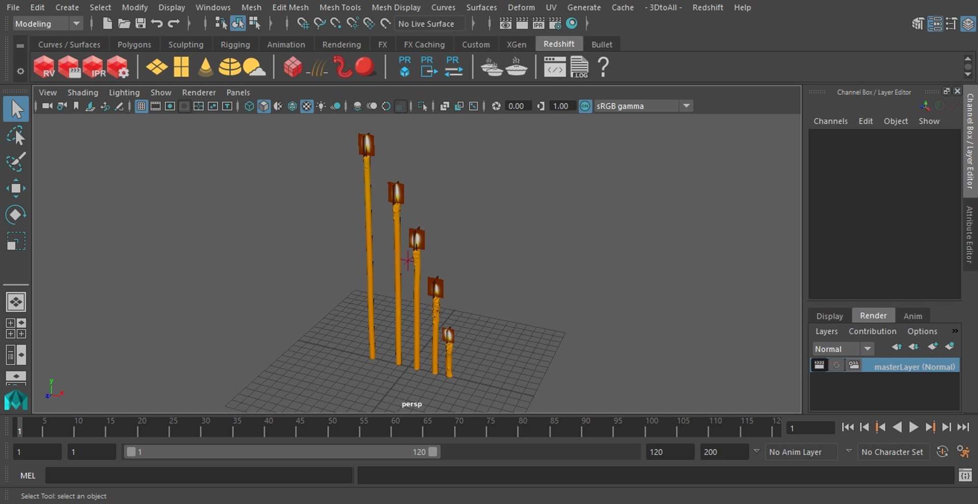Click range slider left end handle
The width and height of the screenshot is (978, 504).
(131, 452)
